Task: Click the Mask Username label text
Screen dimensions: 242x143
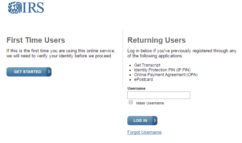Action: coord(150,103)
